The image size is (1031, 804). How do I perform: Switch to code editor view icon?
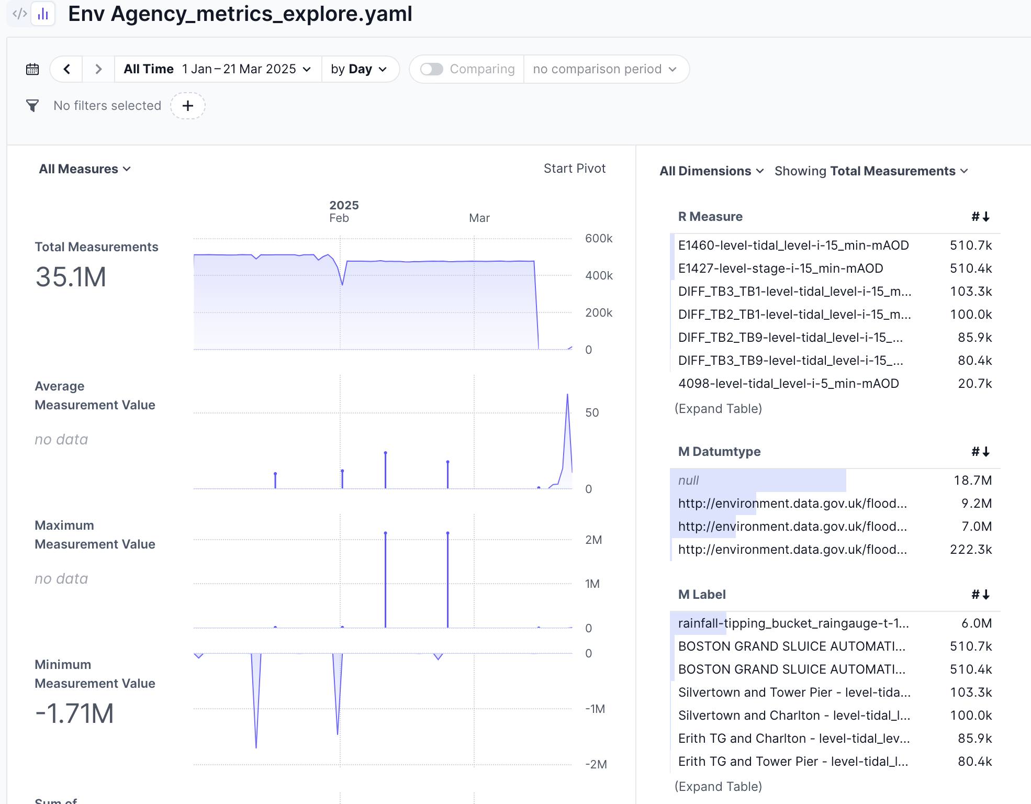point(19,14)
